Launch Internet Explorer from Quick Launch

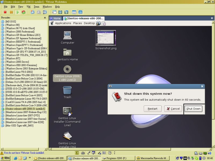pyautogui.click(x=16, y=158)
